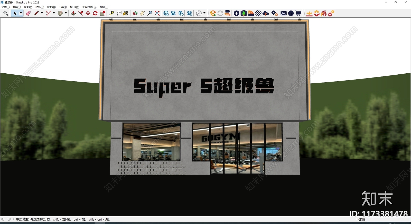This screenshot has width=411, height=224.
Task: Click the grey live-update sync icon
Action: tap(220, 13)
